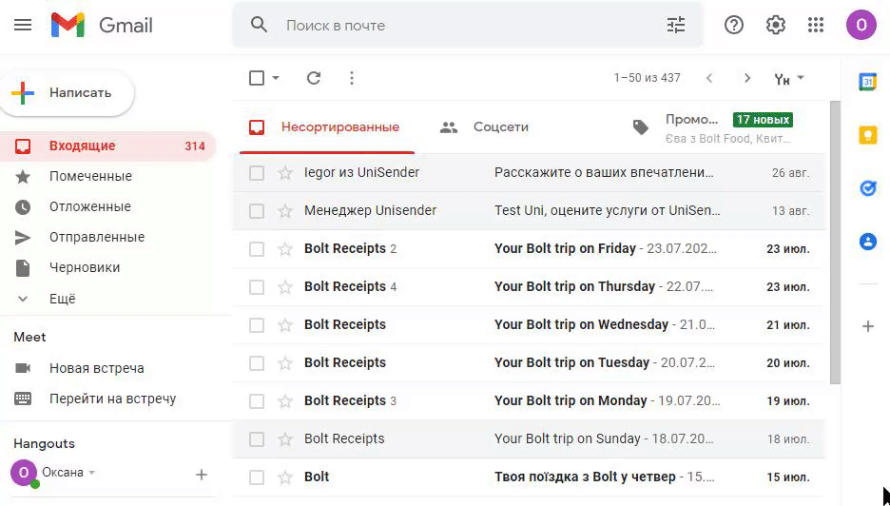Screen dimensions: 890x506
Task: Star the Bolt trip on Wednesday email
Action: [x=285, y=325]
